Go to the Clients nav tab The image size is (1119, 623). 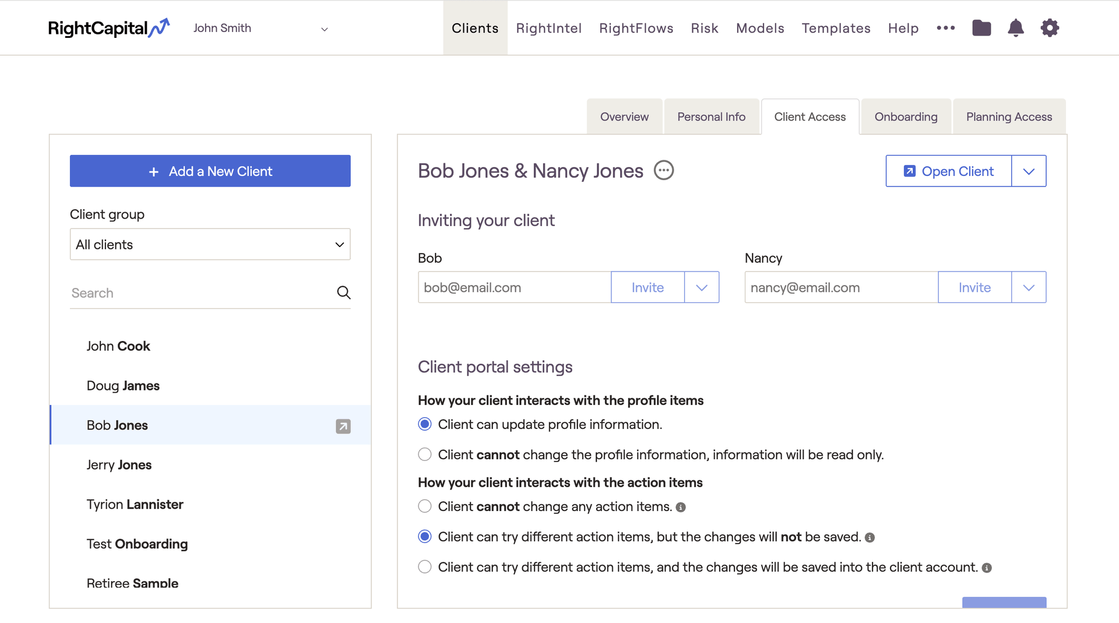(475, 28)
